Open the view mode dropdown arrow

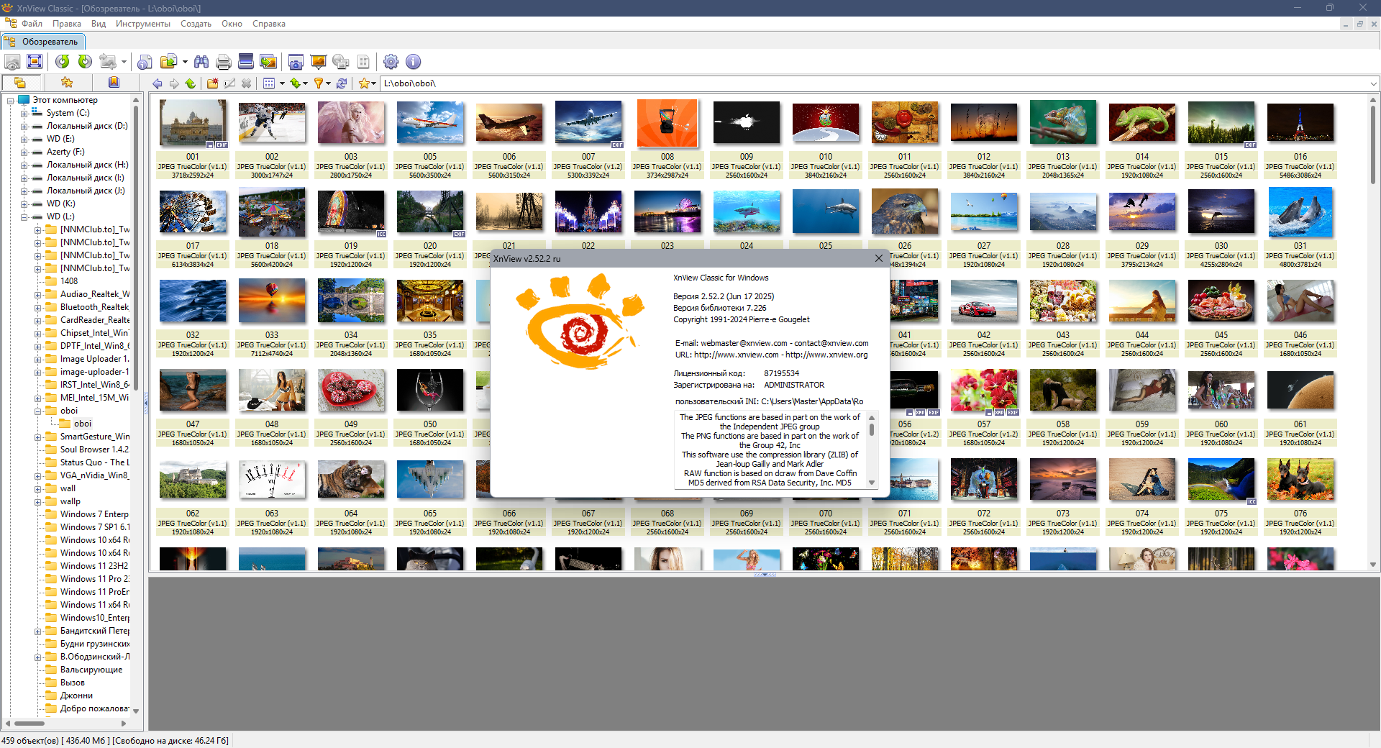[x=282, y=83]
